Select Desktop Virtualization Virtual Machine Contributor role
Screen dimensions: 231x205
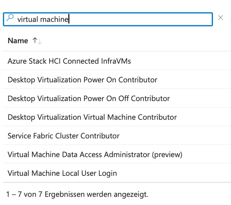pos(92,117)
